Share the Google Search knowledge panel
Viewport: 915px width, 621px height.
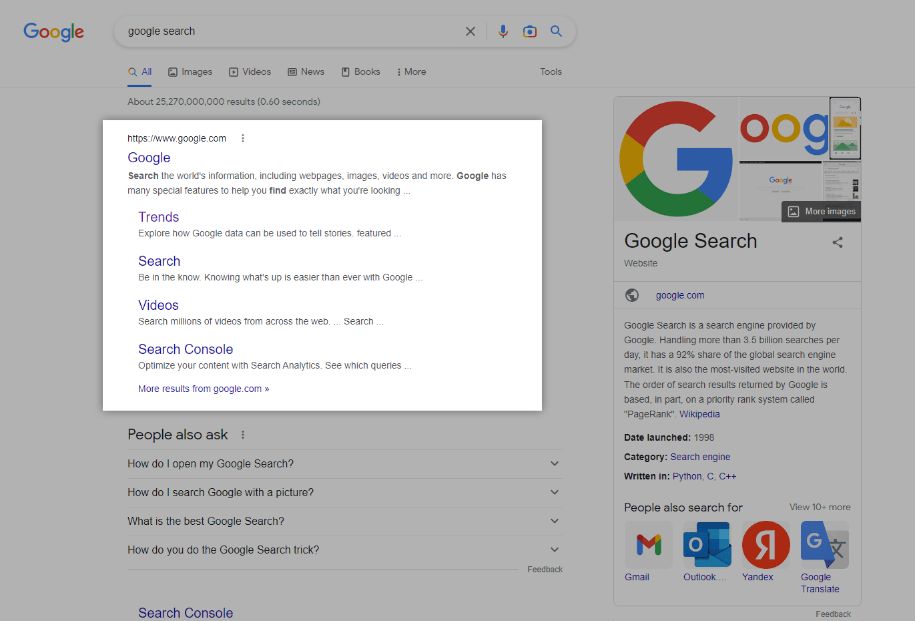(838, 242)
